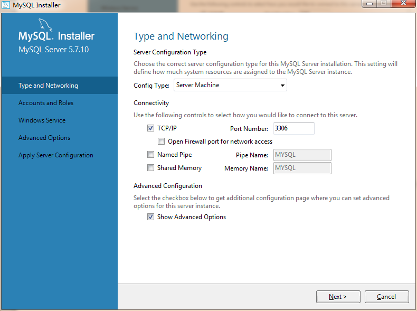Click the Cancel button

tap(386, 297)
